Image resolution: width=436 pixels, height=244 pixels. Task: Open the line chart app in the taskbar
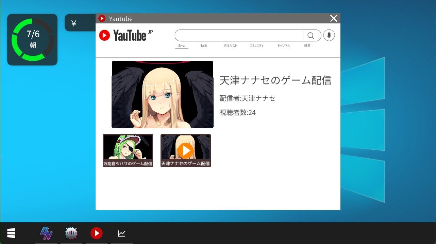(122, 233)
